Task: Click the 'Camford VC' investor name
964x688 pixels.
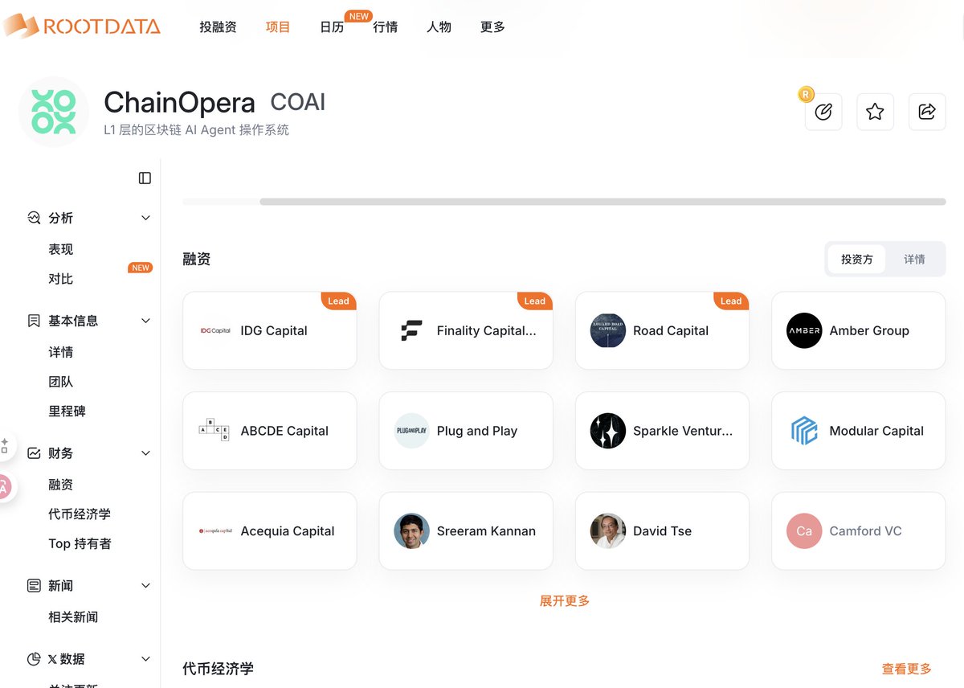Action: pos(865,531)
